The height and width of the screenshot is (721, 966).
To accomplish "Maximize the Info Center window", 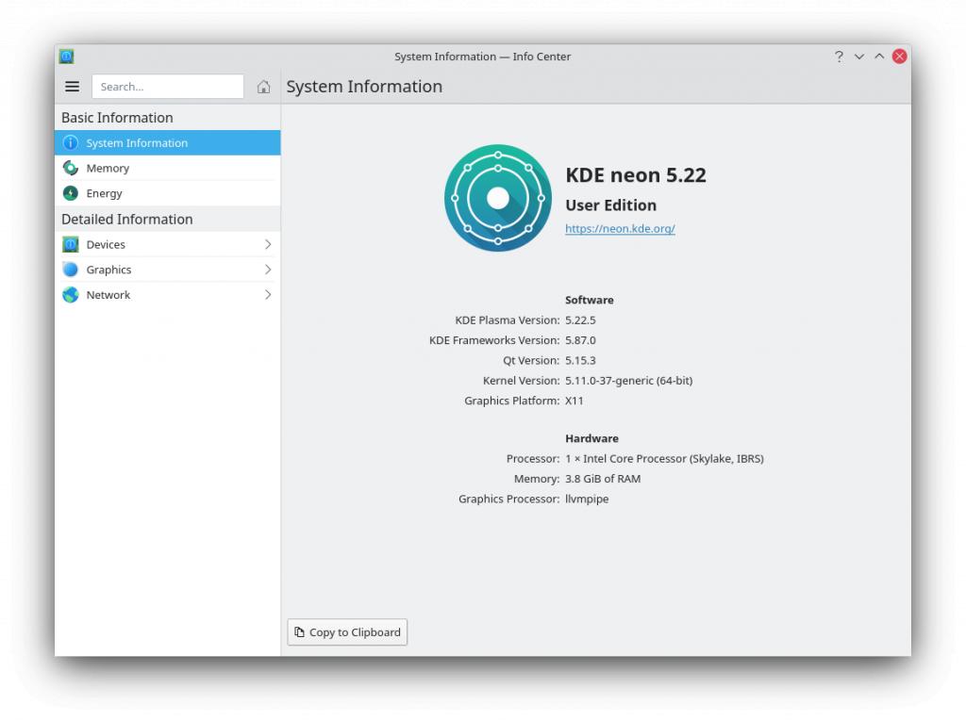I will tap(879, 57).
